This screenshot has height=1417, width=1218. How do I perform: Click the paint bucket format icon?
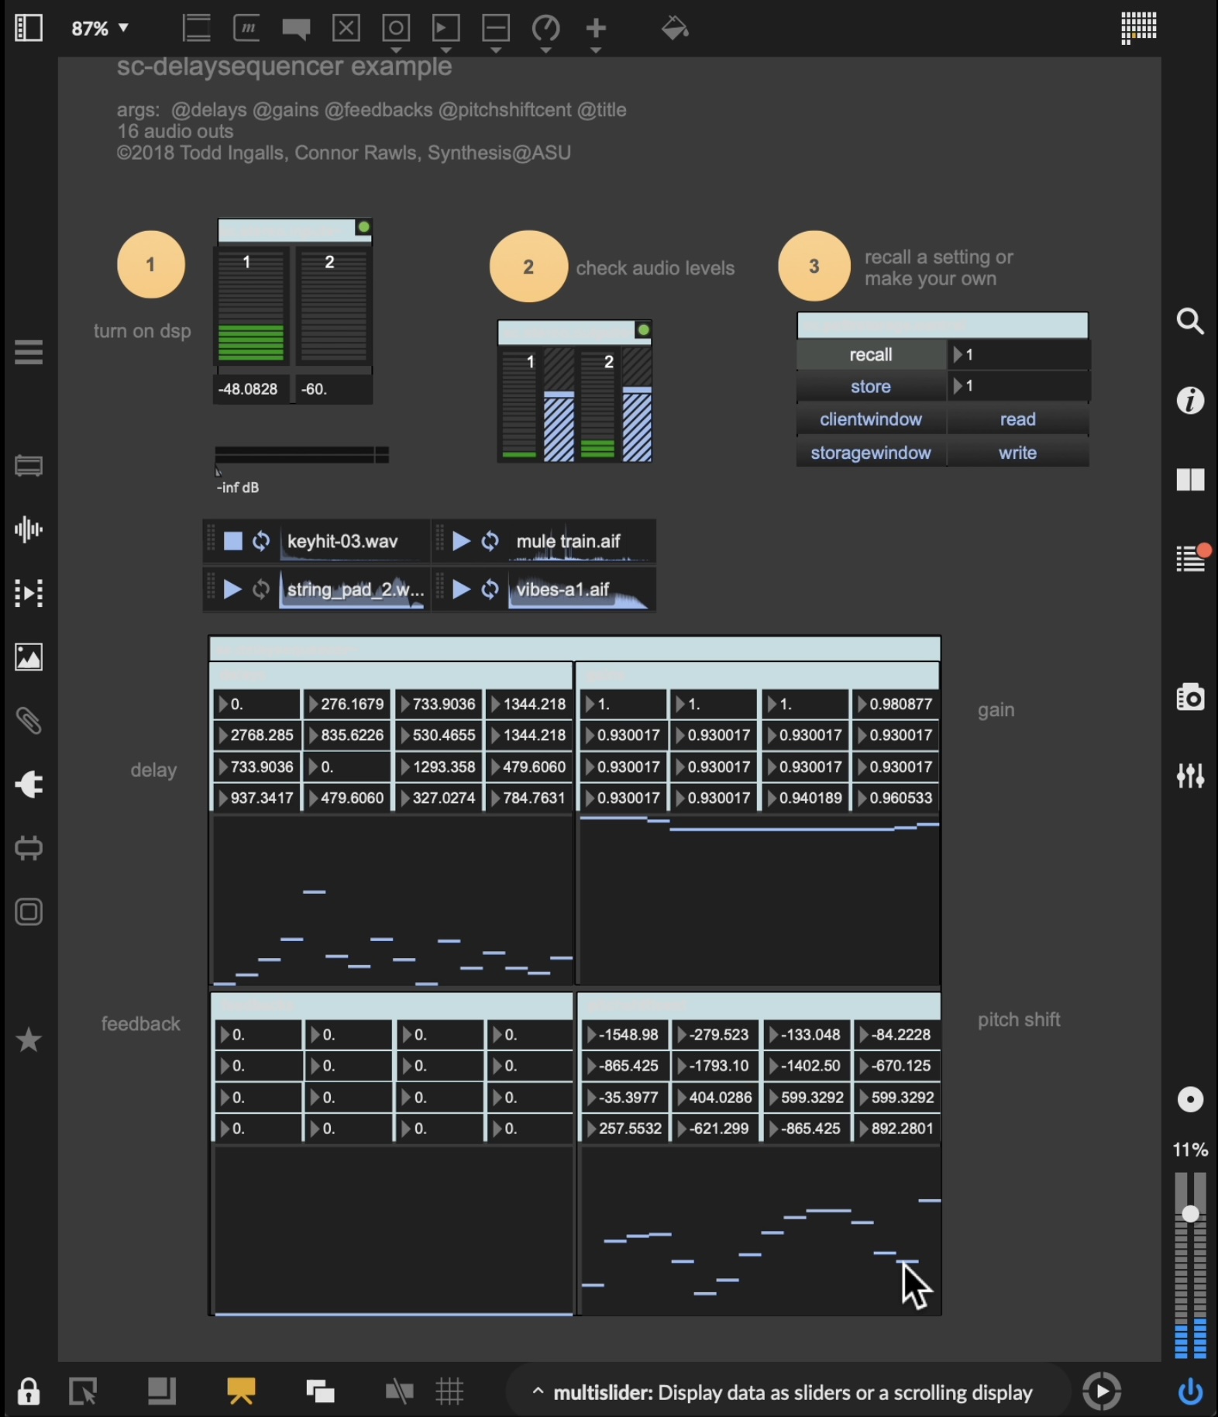[675, 29]
